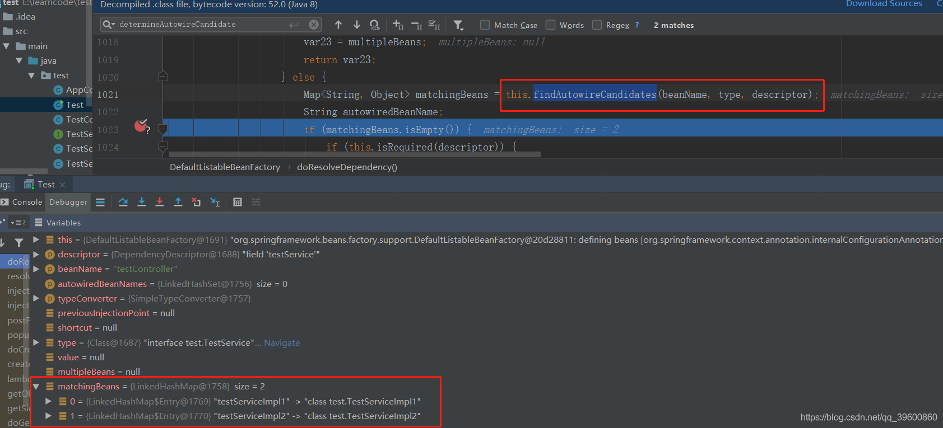The width and height of the screenshot is (943, 428).
Task: Expand matchingBeans entry 0 testServiceImpl1
Action: tap(48, 401)
